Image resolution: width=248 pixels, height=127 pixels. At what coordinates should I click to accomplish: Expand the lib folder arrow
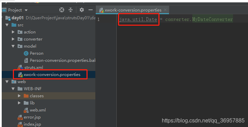coord(19,103)
